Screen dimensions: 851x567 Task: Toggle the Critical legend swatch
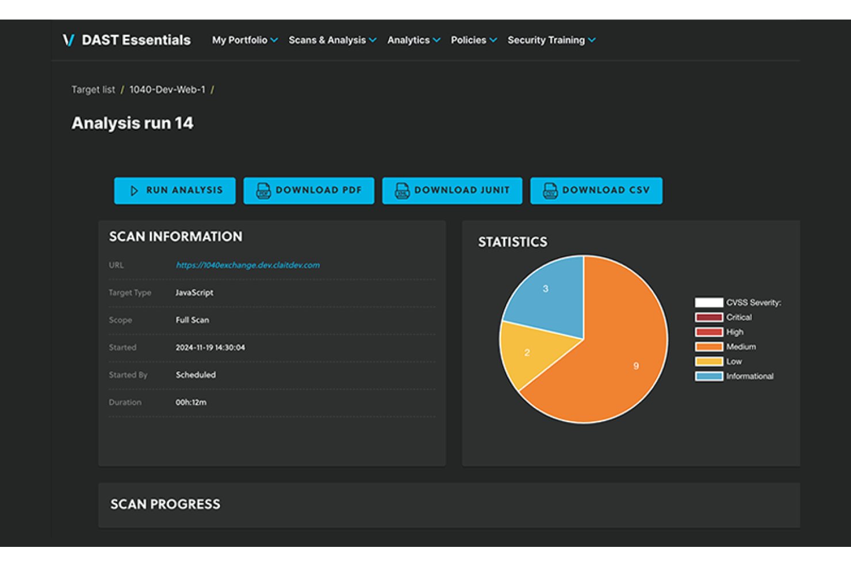709,318
